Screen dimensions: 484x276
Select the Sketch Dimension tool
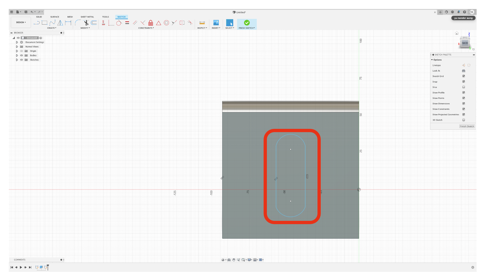(x=68, y=23)
